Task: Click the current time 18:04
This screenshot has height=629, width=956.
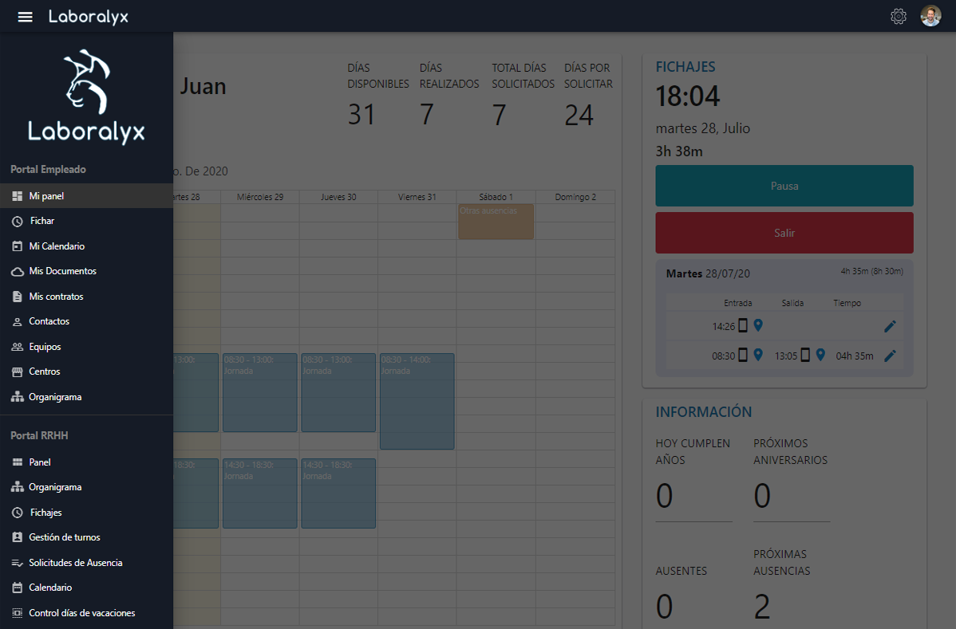Action: (688, 96)
